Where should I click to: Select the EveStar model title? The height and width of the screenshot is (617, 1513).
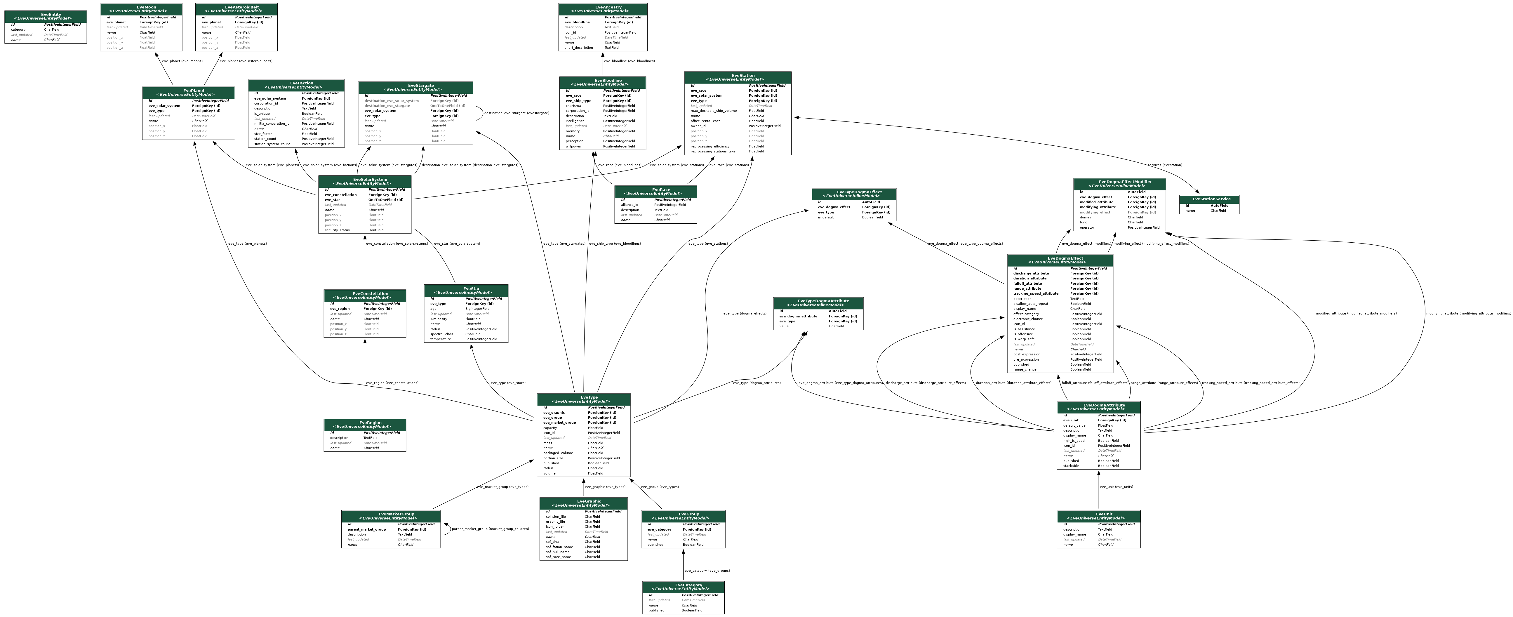point(471,288)
